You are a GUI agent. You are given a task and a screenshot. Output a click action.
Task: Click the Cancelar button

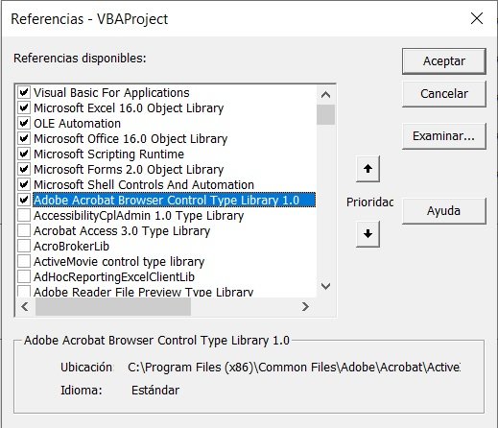[444, 94]
